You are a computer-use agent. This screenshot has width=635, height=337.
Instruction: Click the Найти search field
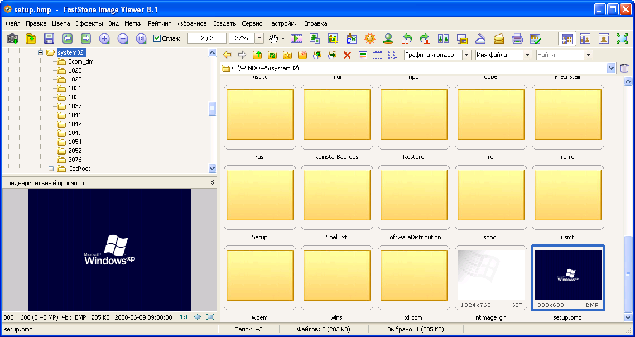pyautogui.click(x=560, y=55)
